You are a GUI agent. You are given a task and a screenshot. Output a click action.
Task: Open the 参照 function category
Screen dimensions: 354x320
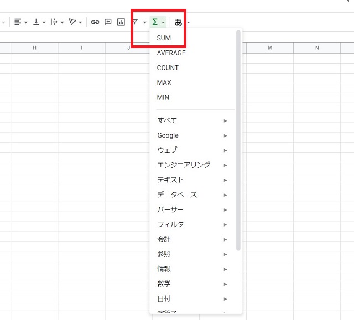point(193,254)
